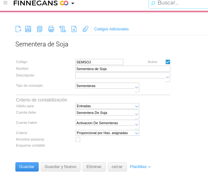Open the Cuenta debe dropdown

click(137, 114)
